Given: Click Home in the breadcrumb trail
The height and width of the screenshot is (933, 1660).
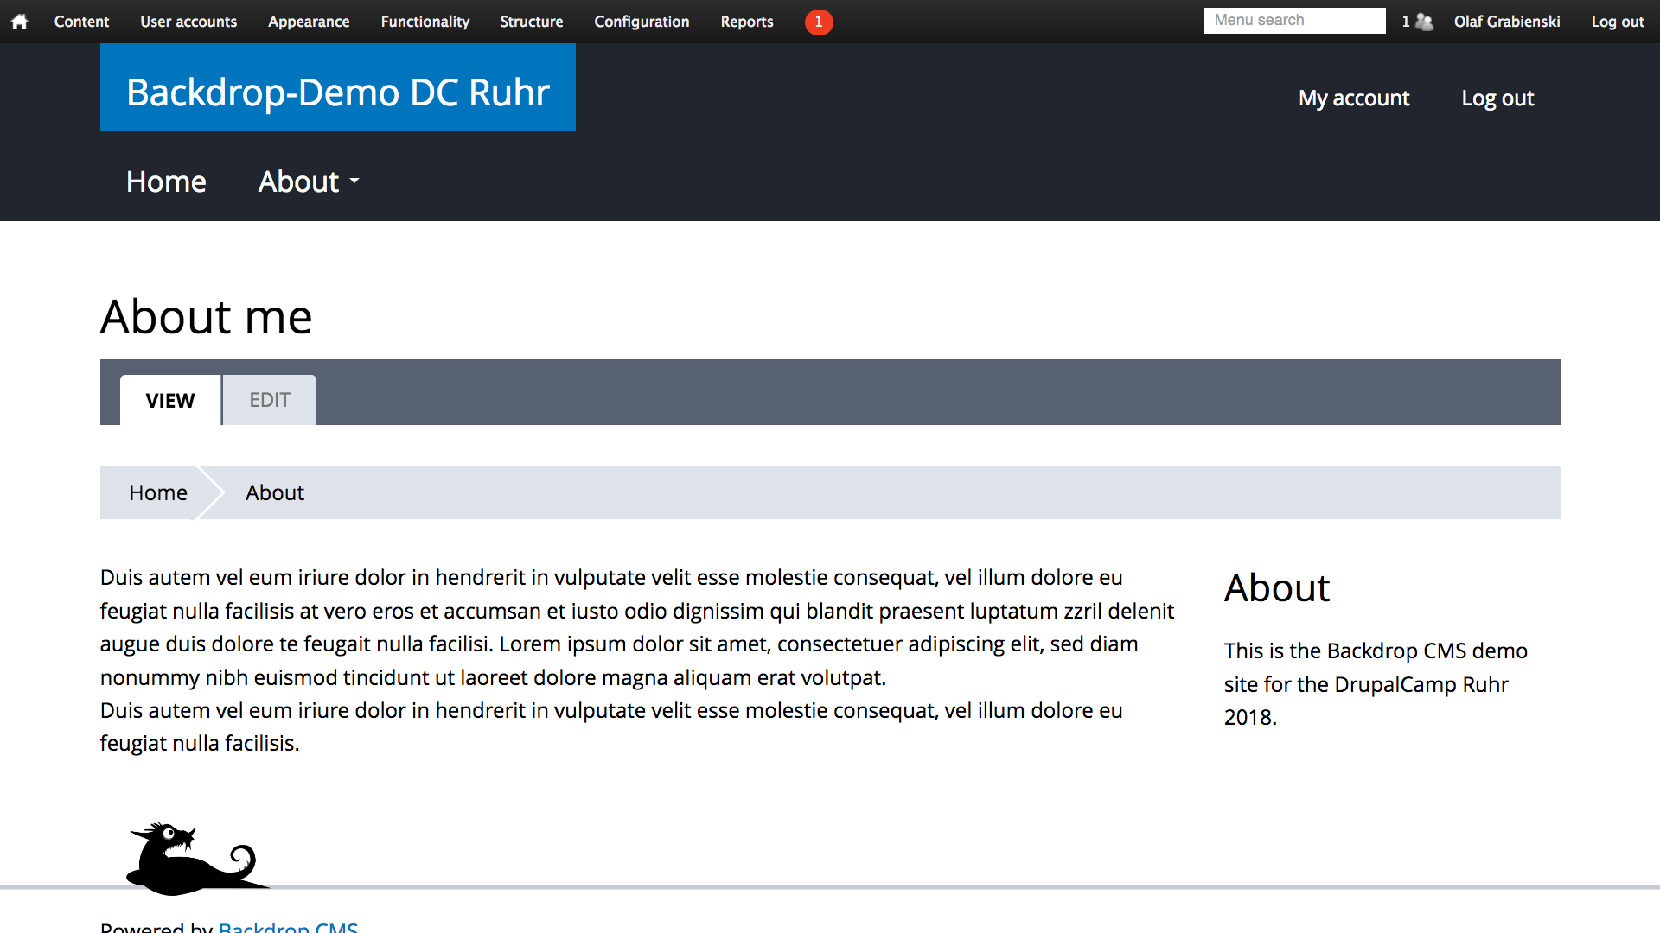Looking at the screenshot, I should coord(158,492).
